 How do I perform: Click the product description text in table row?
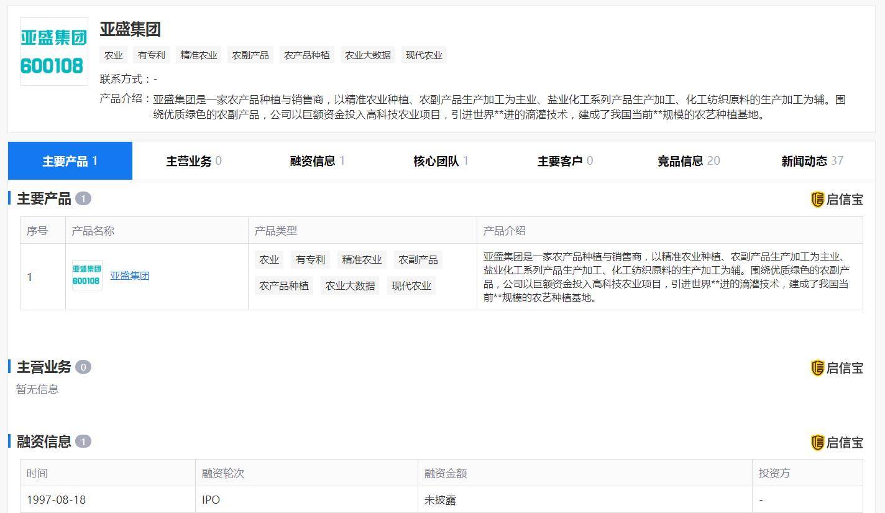pyautogui.click(x=667, y=277)
